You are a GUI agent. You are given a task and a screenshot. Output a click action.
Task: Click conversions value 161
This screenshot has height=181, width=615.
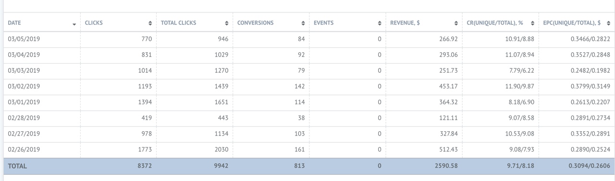tap(299, 149)
